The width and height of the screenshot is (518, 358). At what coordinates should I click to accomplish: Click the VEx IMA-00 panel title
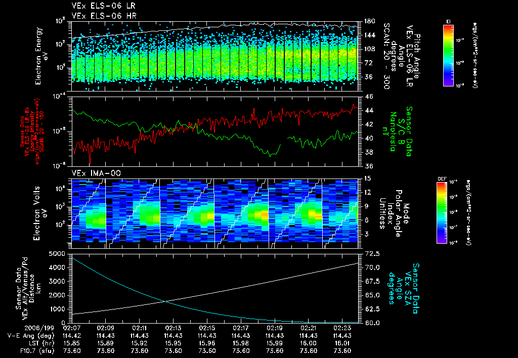click(96, 173)
